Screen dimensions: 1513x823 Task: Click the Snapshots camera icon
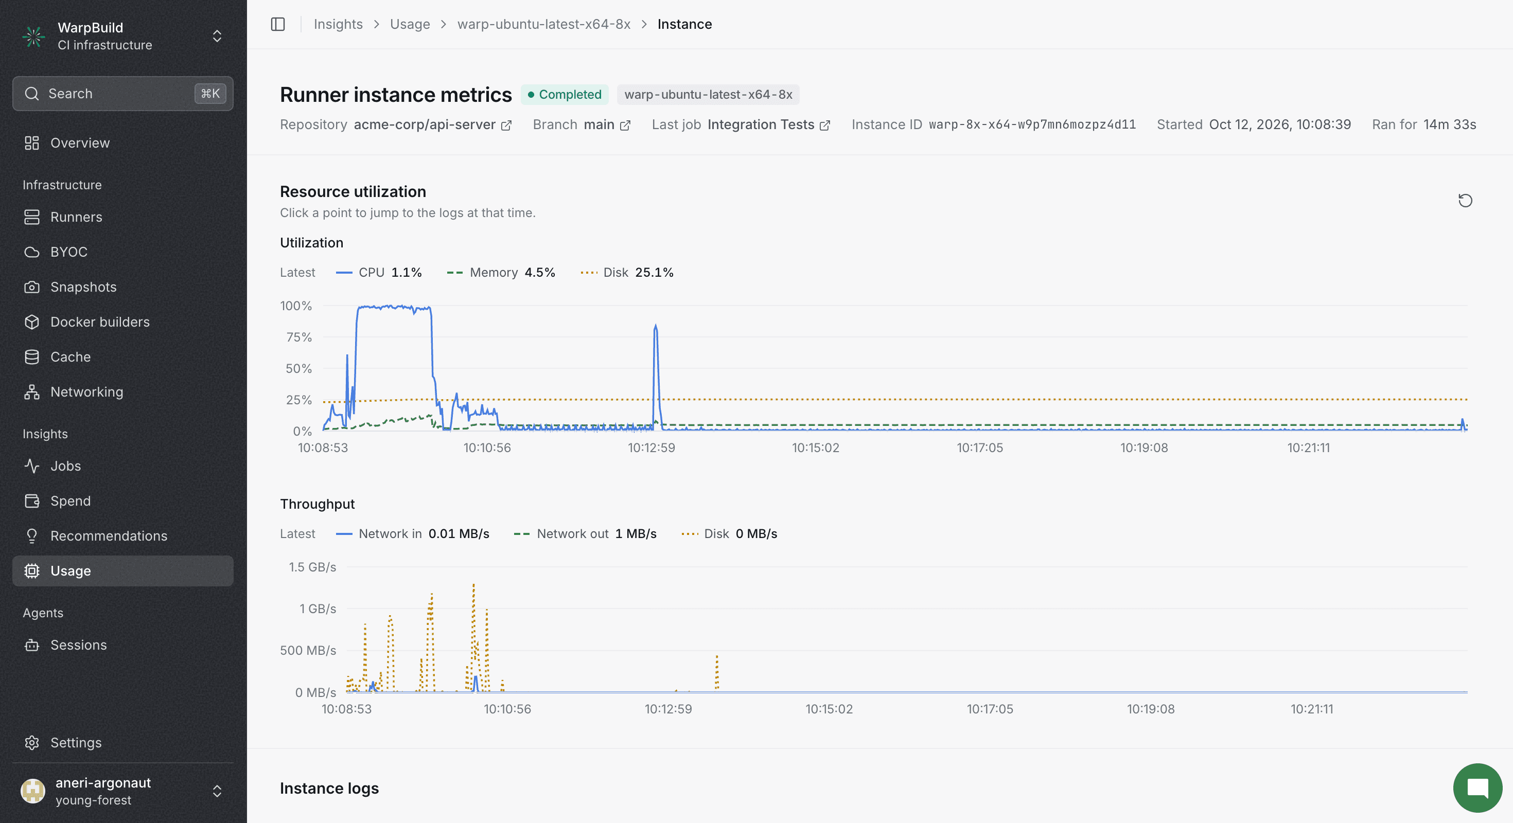click(32, 287)
